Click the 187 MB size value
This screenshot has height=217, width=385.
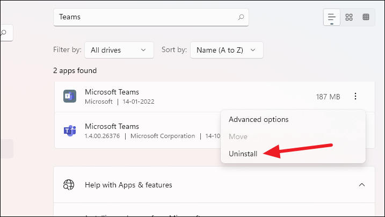328,97
